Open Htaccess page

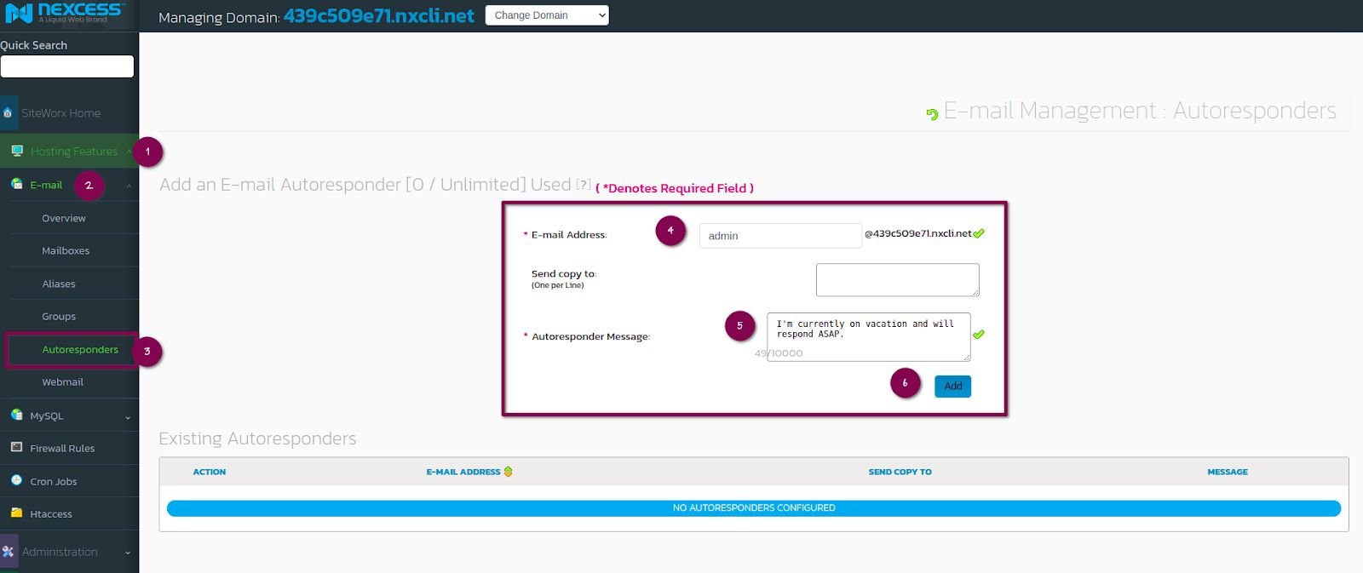pyautogui.click(x=51, y=514)
